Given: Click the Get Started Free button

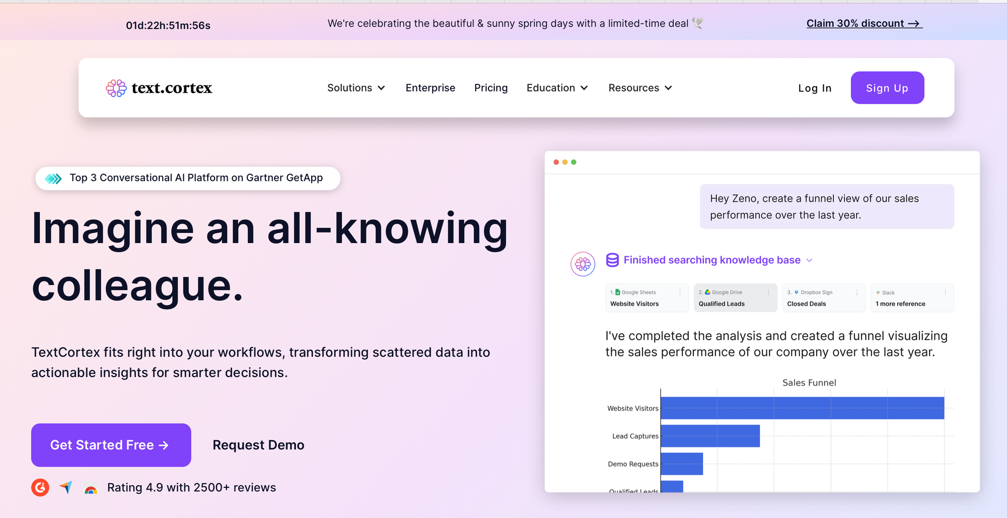Looking at the screenshot, I should tap(111, 445).
